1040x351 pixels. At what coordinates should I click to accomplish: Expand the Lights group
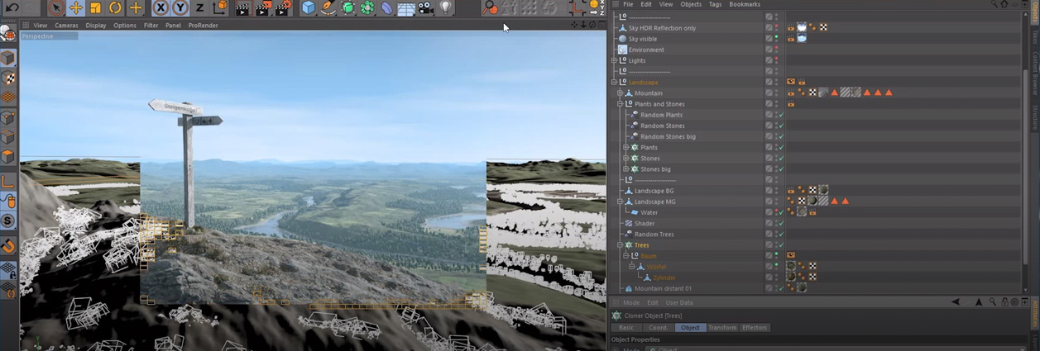tap(614, 60)
